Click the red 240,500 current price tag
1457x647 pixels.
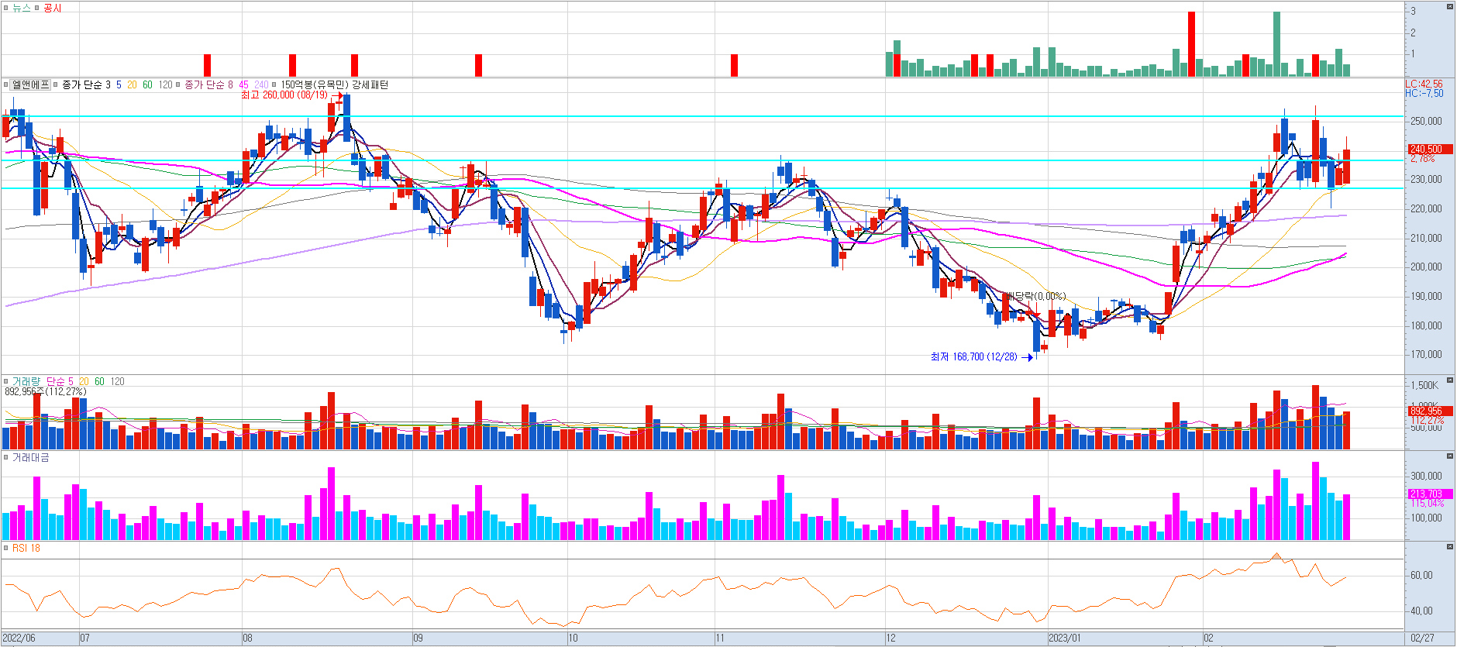(1430, 149)
